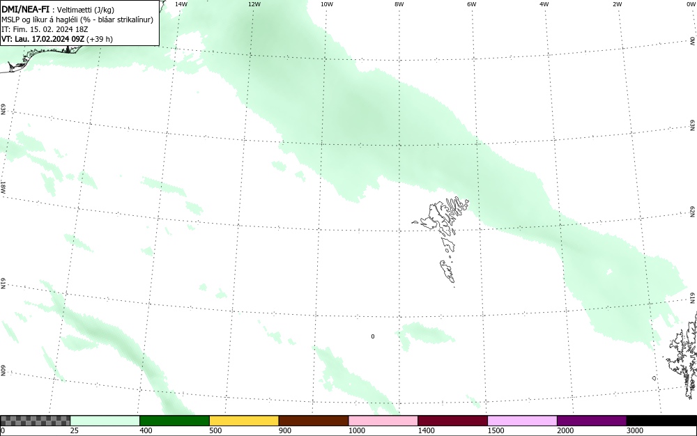Click the isolated "0" value on the map
The width and height of the screenshot is (697, 436).
coord(372,336)
